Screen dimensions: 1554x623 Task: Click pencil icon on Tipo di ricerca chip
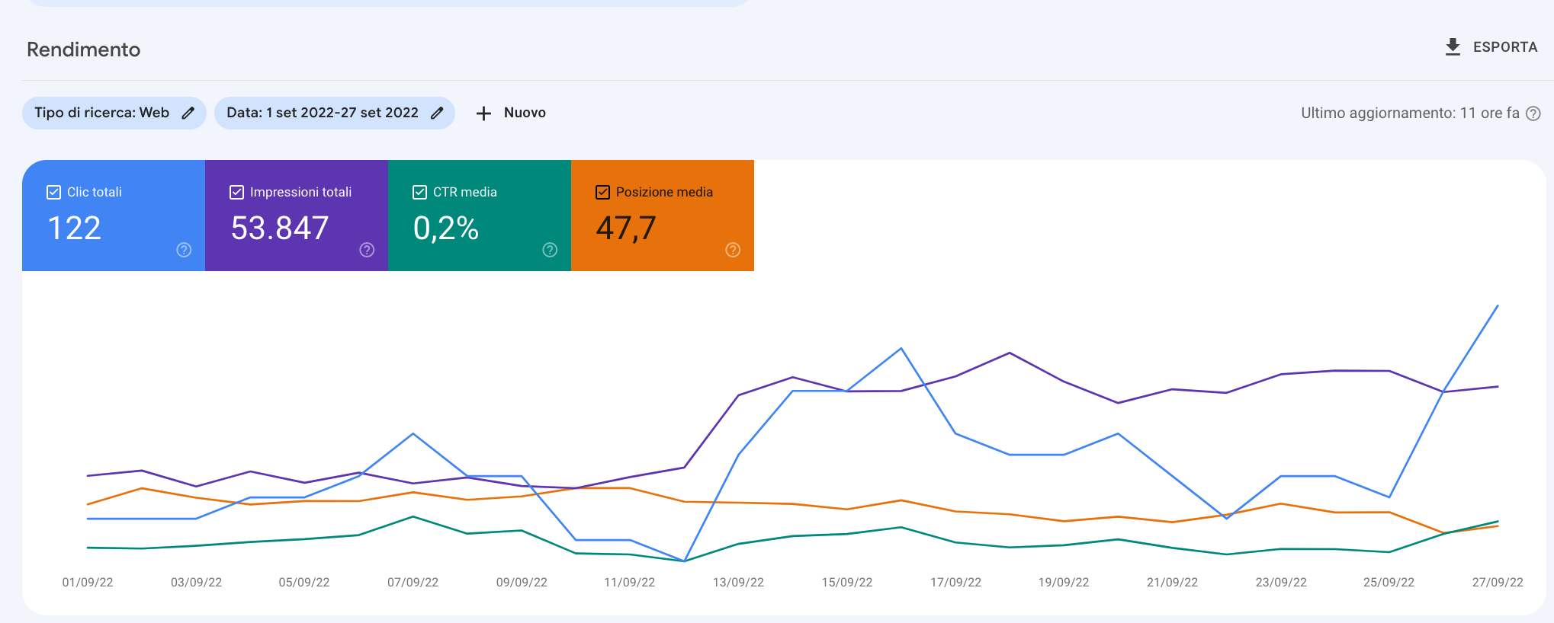(x=188, y=113)
